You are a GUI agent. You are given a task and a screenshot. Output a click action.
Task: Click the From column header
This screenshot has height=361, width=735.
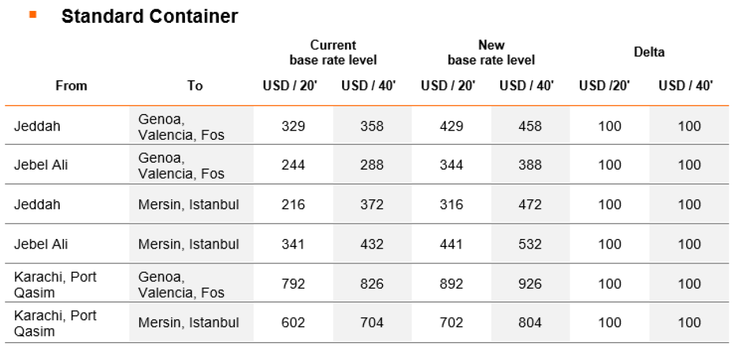(x=71, y=86)
